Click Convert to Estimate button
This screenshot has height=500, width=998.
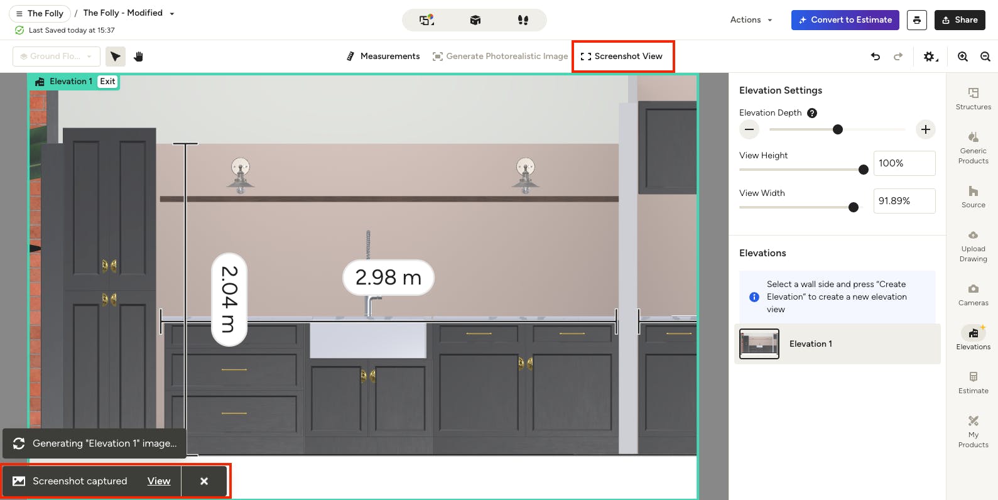point(845,20)
